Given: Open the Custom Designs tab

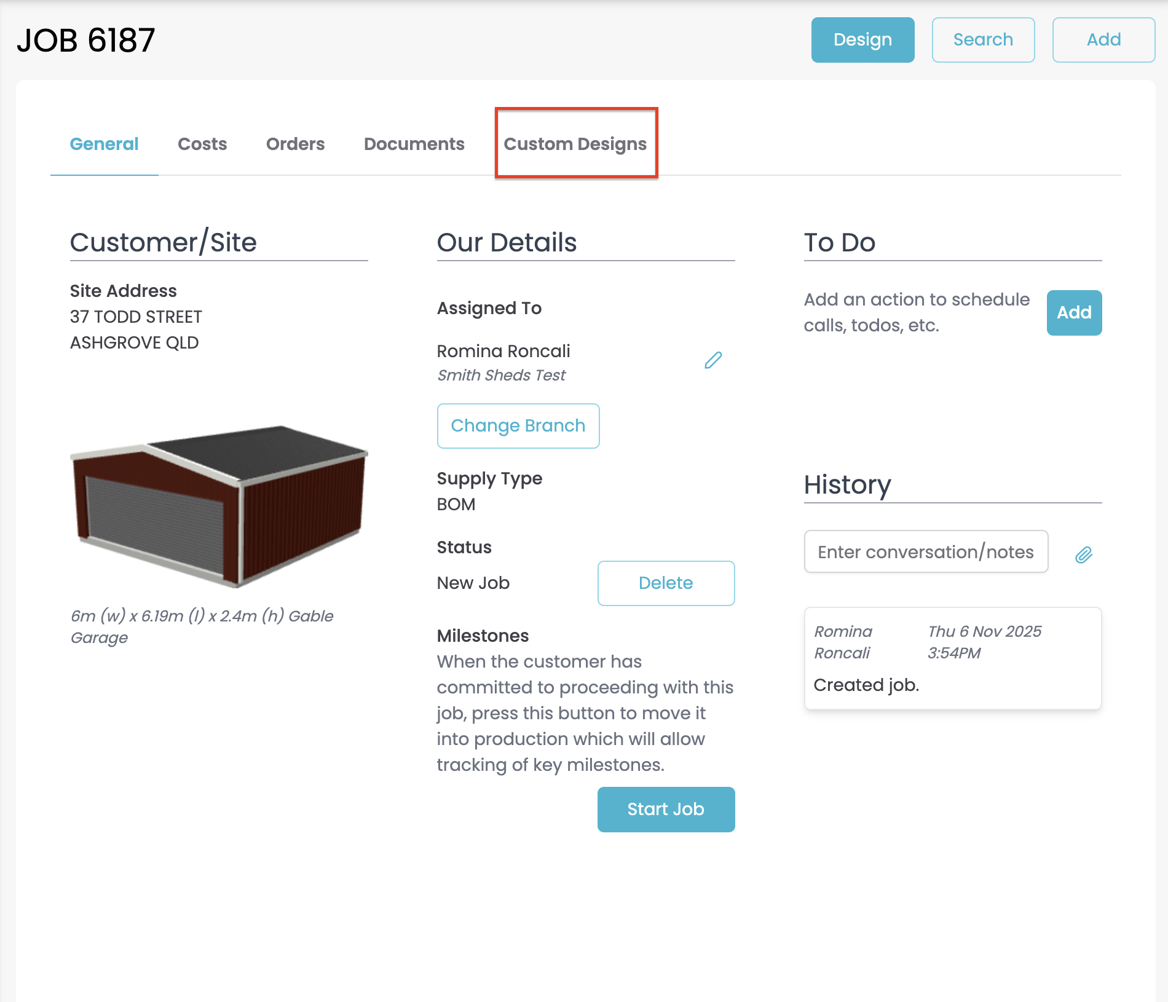Looking at the screenshot, I should 575,144.
